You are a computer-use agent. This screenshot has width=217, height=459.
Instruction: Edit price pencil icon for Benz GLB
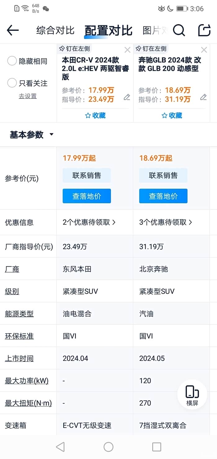[203, 97]
